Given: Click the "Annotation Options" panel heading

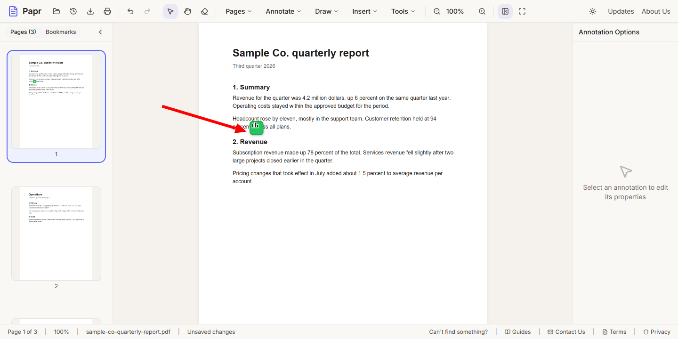Looking at the screenshot, I should (x=609, y=32).
